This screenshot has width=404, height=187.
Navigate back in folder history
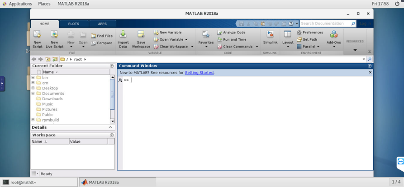pyautogui.click(x=34, y=60)
